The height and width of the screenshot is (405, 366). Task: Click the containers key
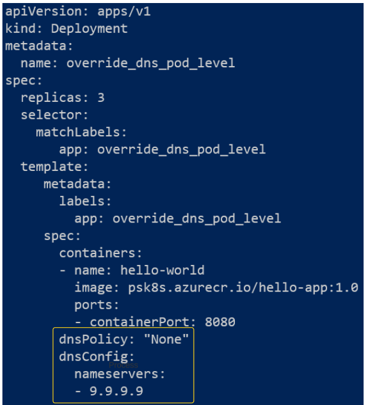tap(101, 252)
